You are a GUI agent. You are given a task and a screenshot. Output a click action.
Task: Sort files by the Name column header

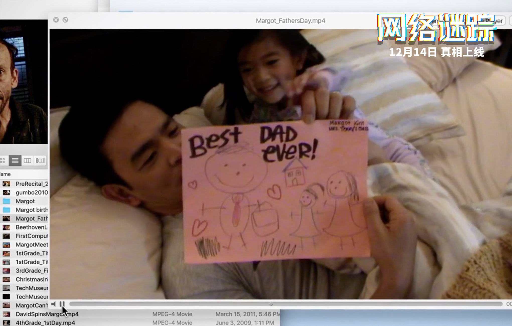tap(6, 174)
